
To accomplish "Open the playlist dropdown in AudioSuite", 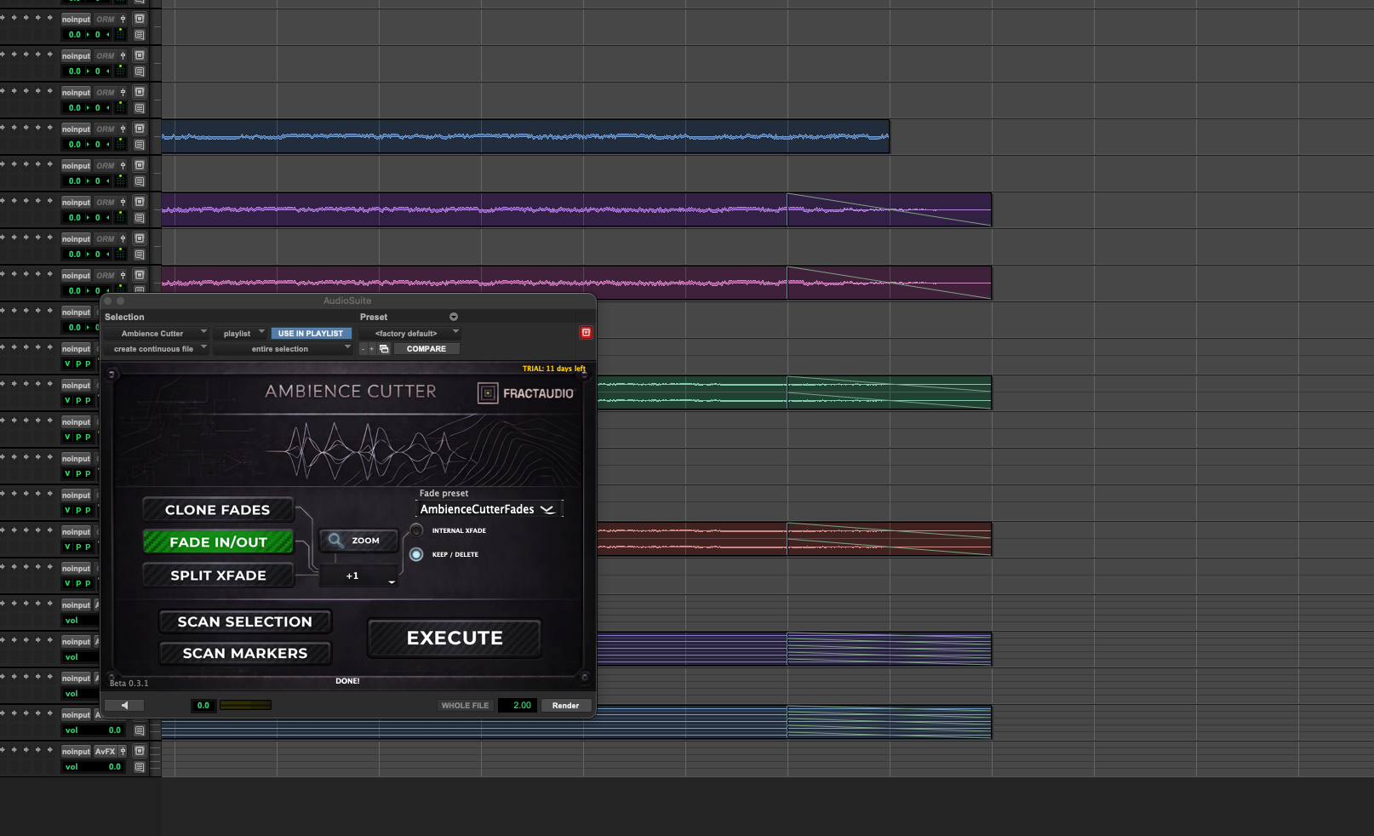I will (241, 334).
